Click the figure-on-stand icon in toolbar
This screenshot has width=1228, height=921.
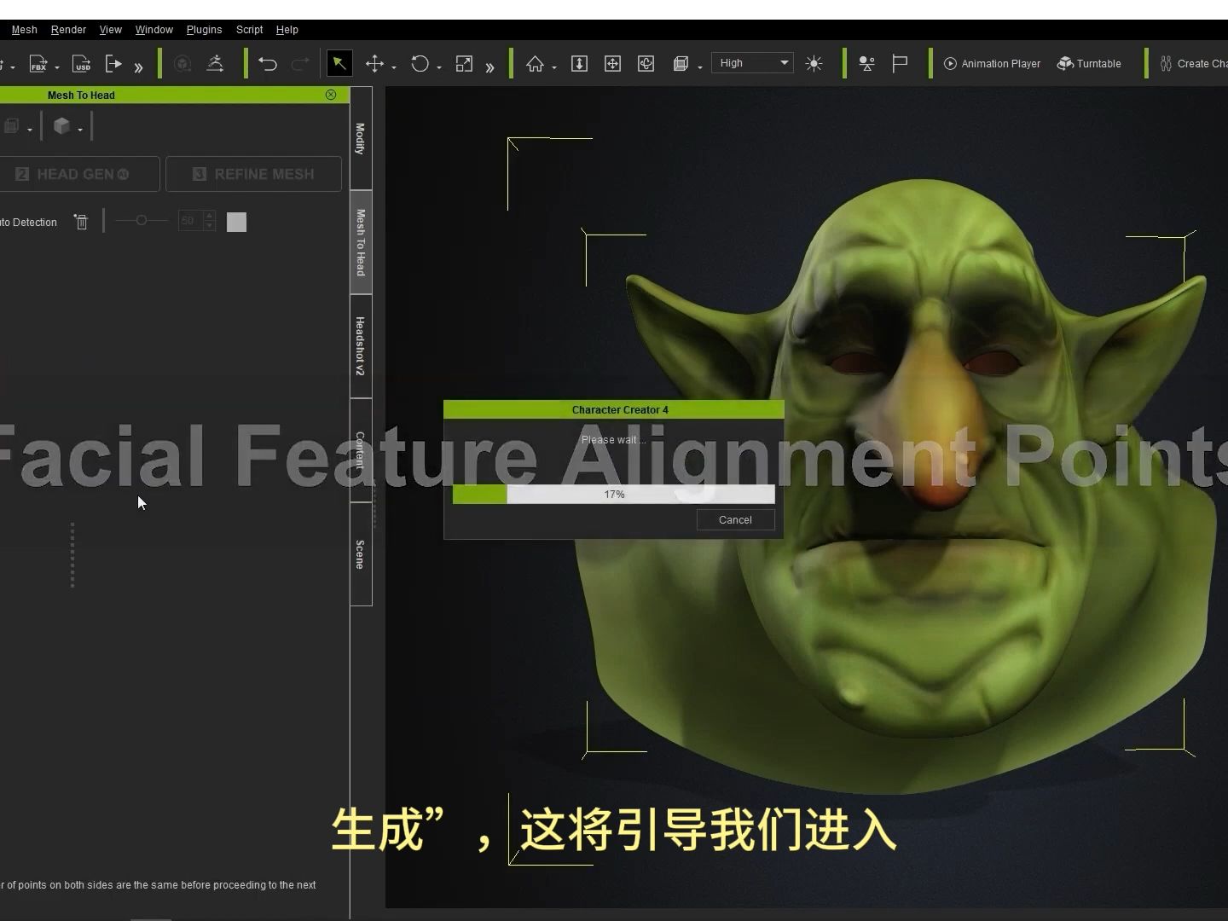pyautogui.click(x=867, y=64)
